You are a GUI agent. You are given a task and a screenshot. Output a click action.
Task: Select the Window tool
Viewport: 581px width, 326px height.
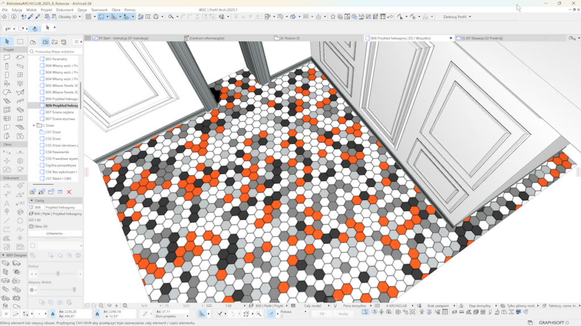[x=20, y=75]
